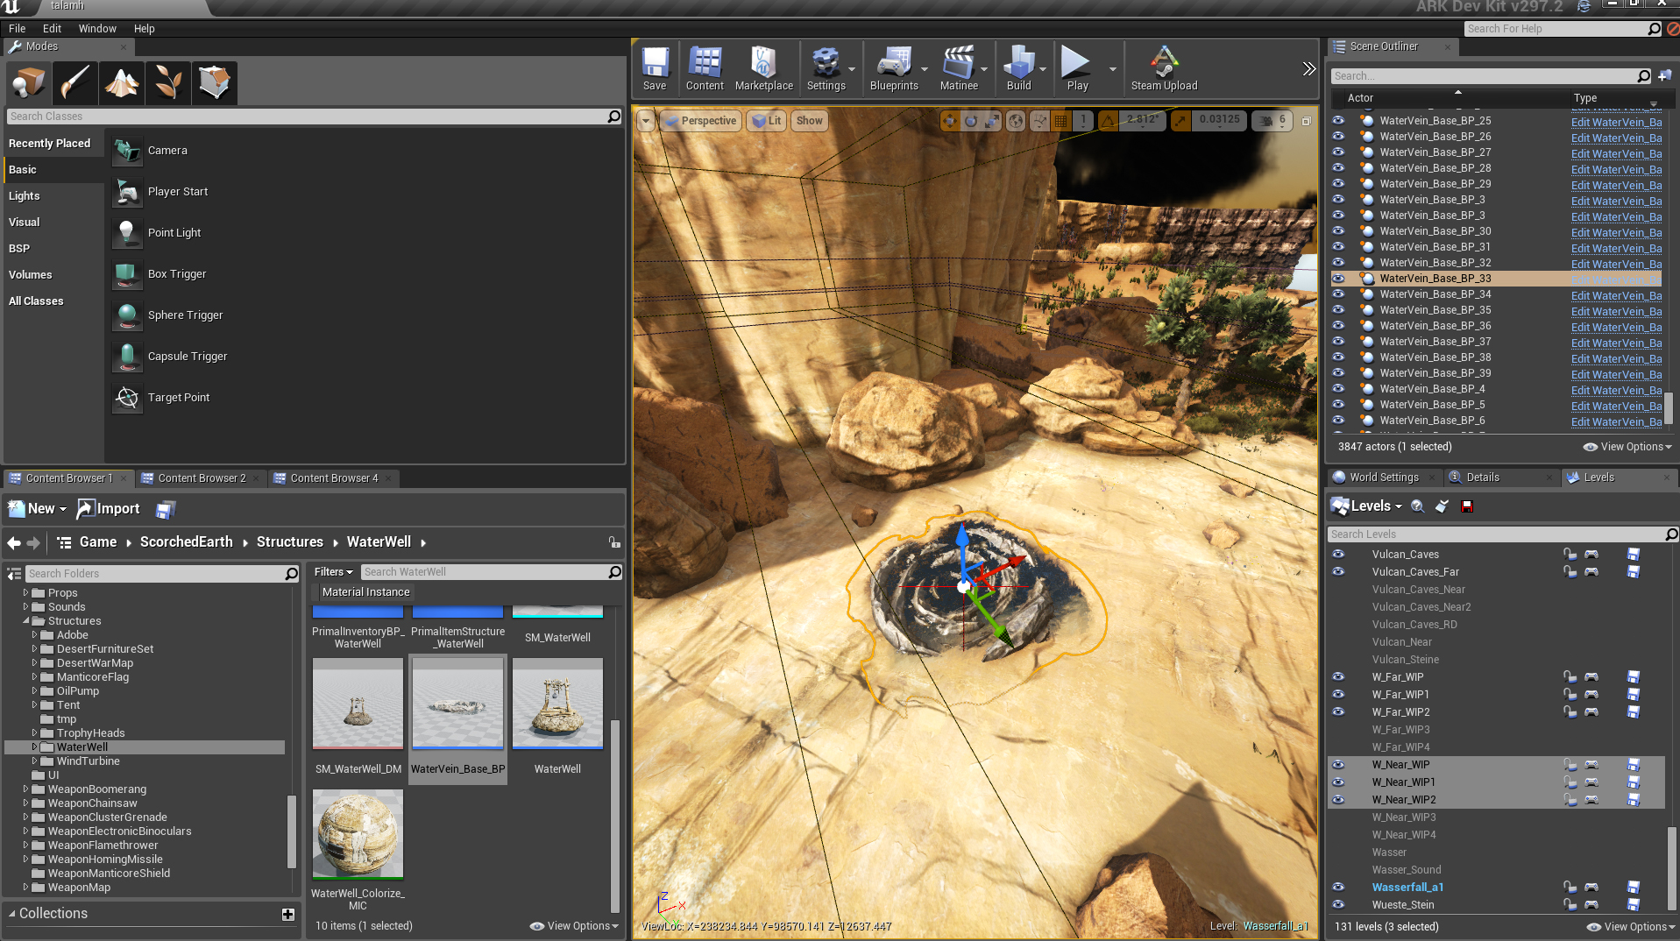Screen dimensions: 1680x941
Task: Click the Point Light actor icon
Action: tap(127, 233)
